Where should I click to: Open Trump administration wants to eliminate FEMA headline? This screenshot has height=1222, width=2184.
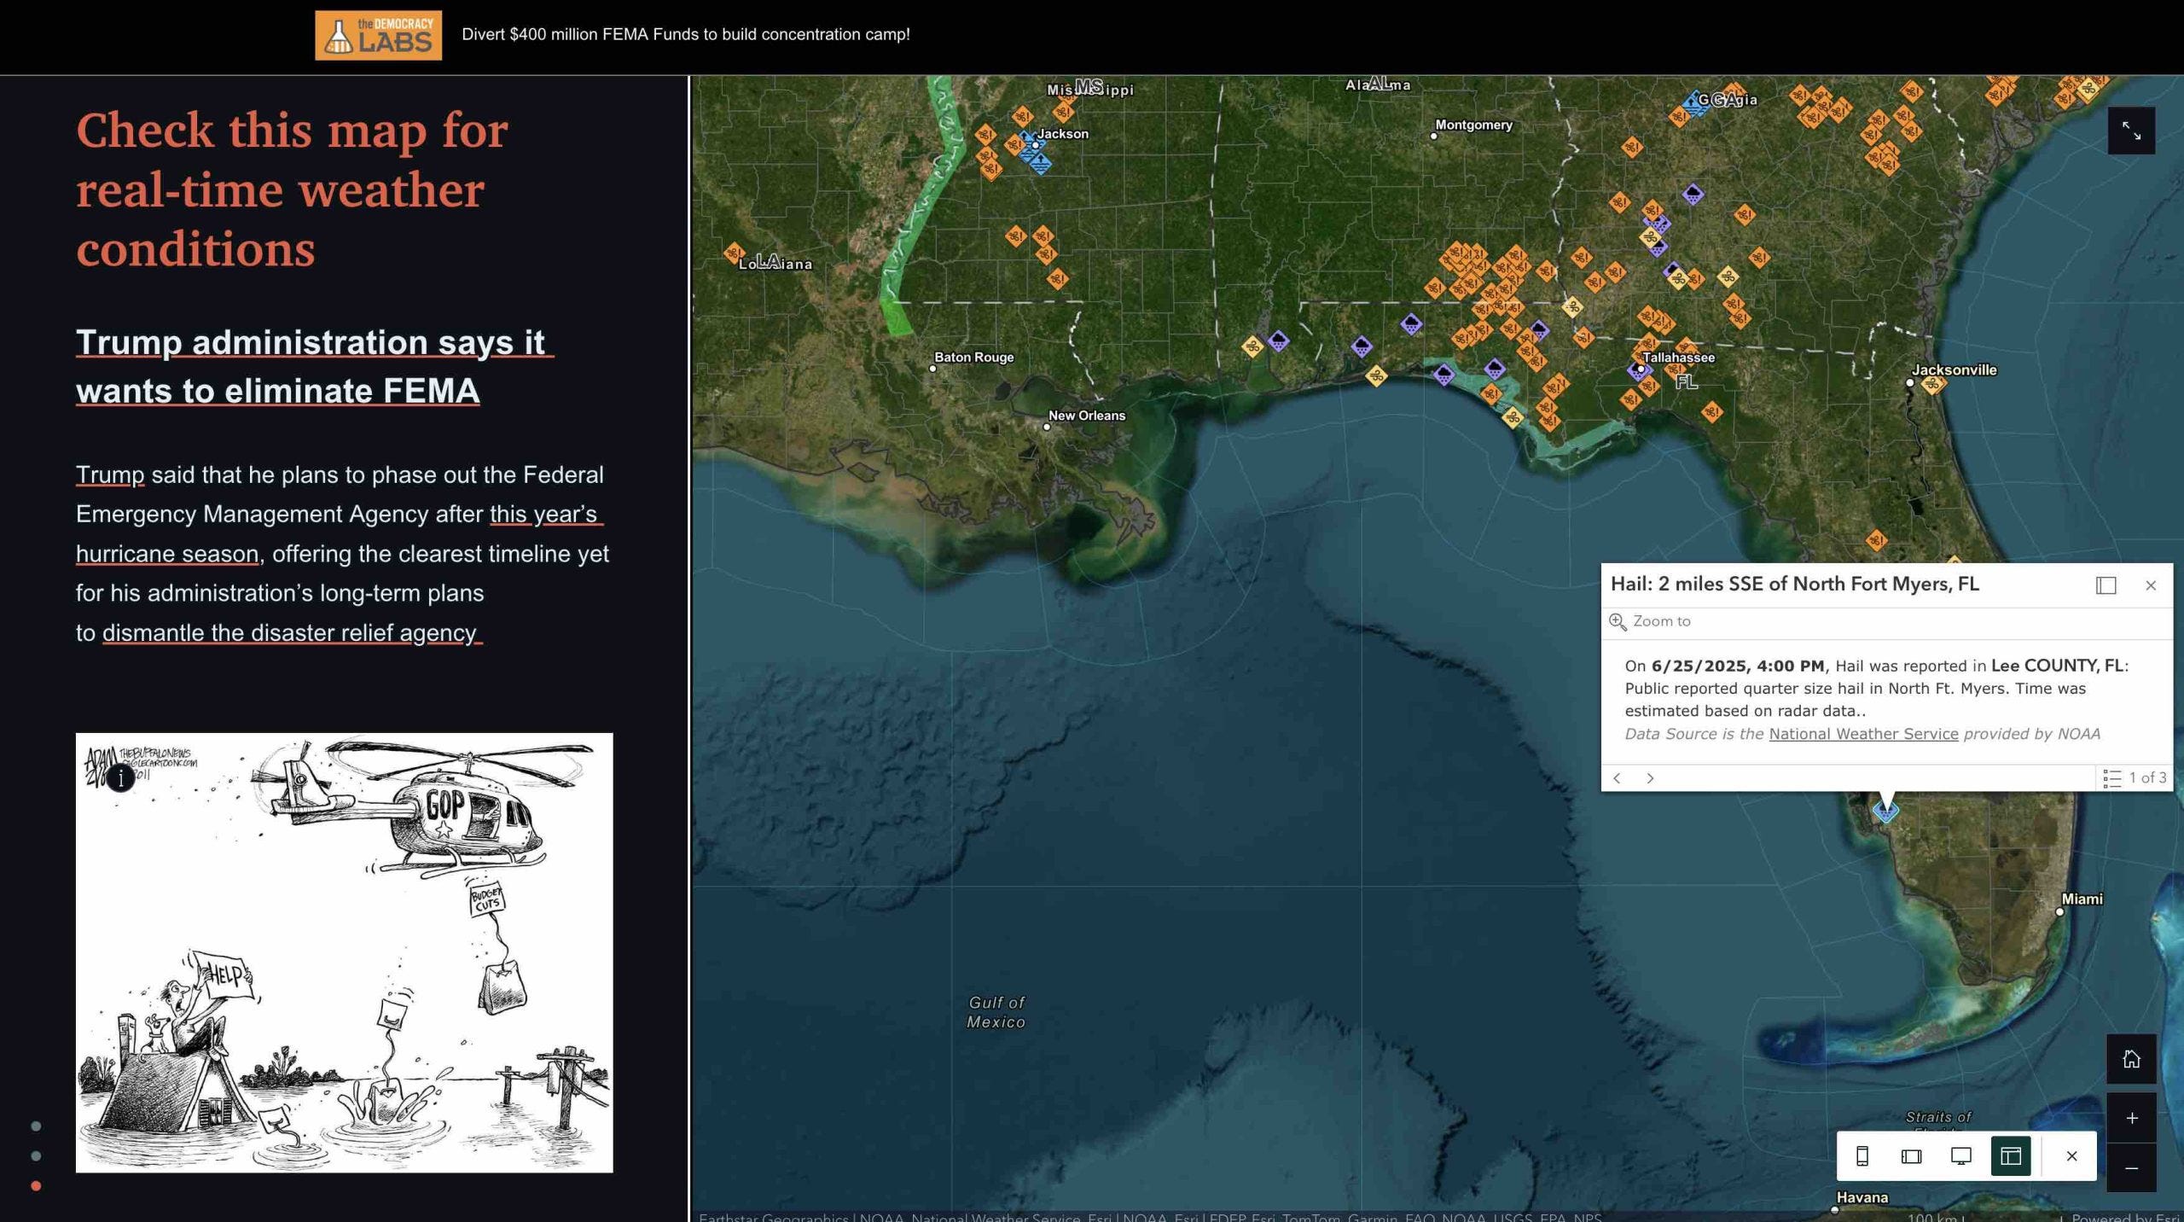coord(314,366)
